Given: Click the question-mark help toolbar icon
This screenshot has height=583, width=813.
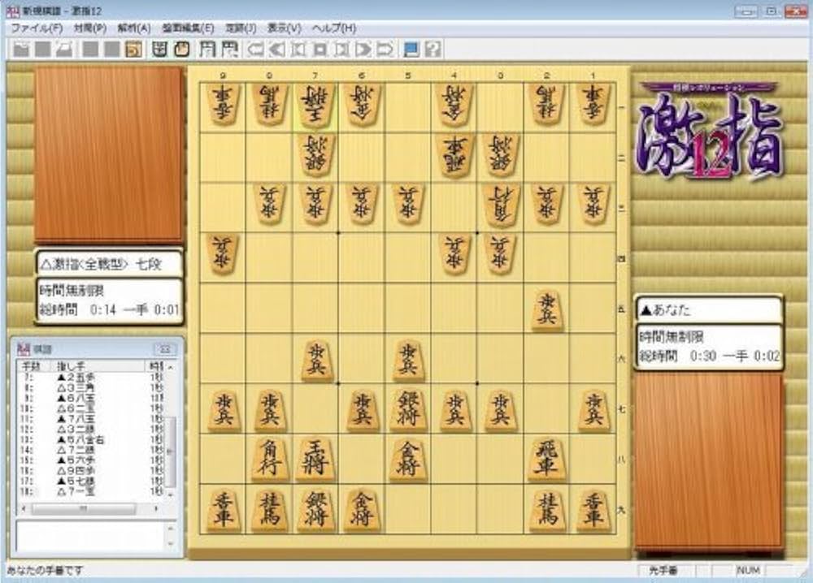Looking at the screenshot, I should pyautogui.click(x=433, y=50).
